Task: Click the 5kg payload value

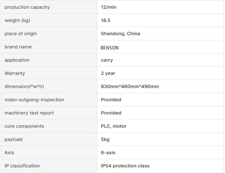Action: pyautogui.click(x=105, y=140)
